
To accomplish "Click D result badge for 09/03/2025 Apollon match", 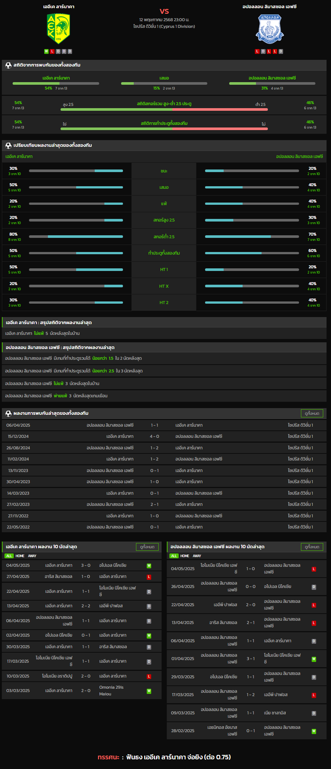I will click(x=314, y=713).
